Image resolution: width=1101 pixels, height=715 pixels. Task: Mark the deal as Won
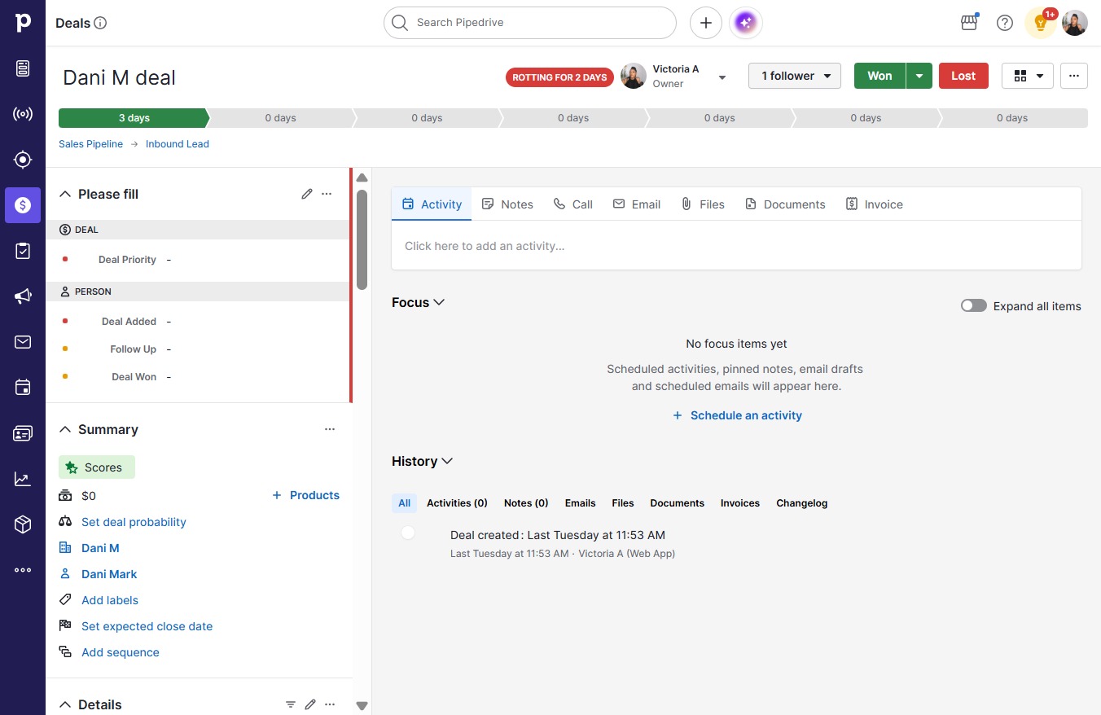(x=879, y=76)
